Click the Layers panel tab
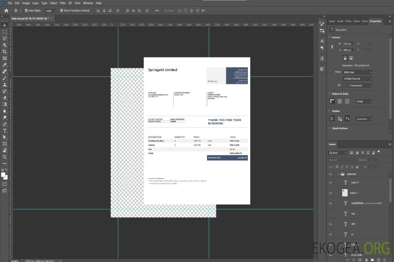Image resolution: width=394 pixels, height=262 pixels. pos(332,144)
